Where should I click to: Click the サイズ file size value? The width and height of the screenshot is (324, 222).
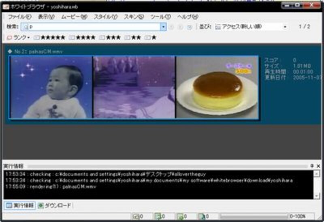[302, 66]
